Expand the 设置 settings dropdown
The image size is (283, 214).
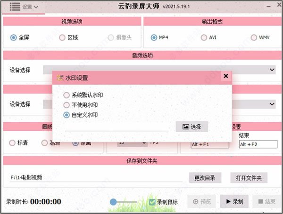click(x=30, y=7)
